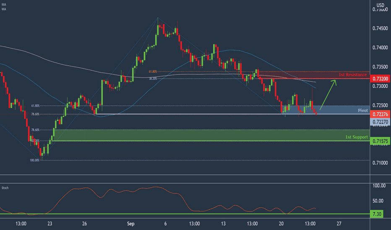
Task: Click the 78.60% label above support zone
Action: (35, 130)
